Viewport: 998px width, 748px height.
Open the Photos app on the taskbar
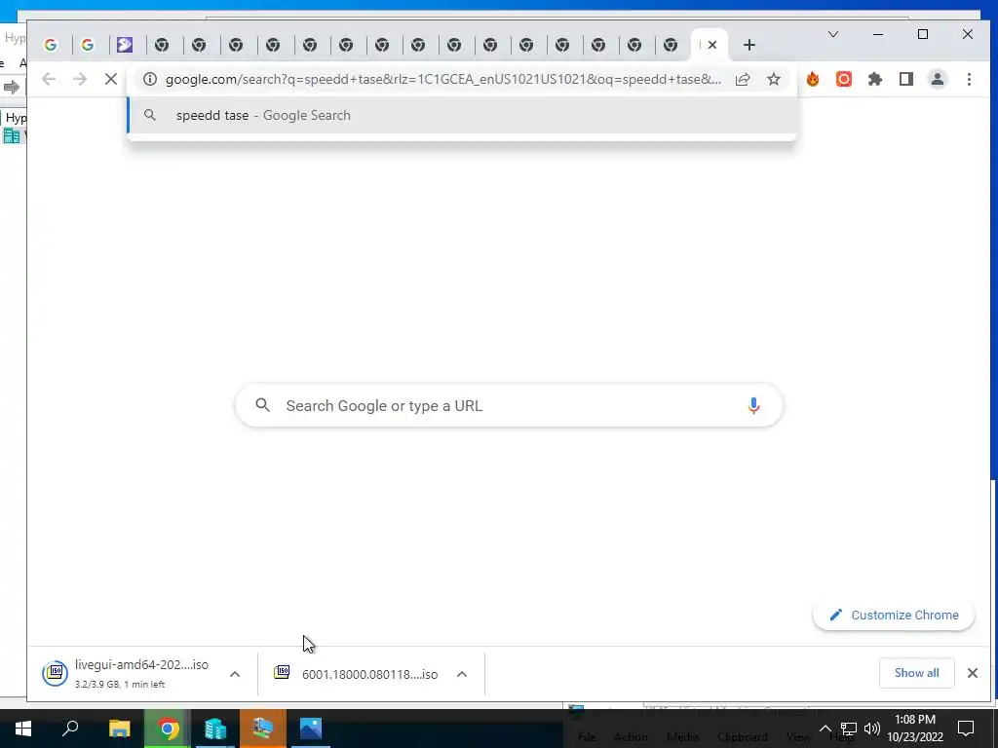click(x=311, y=729)
